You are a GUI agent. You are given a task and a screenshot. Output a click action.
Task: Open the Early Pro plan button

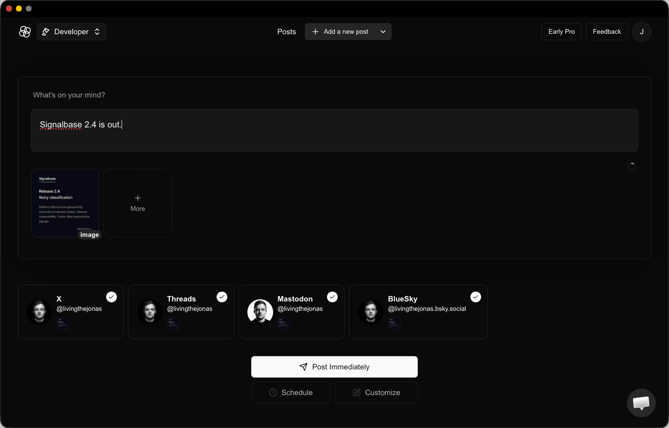[x=561, y=32]
